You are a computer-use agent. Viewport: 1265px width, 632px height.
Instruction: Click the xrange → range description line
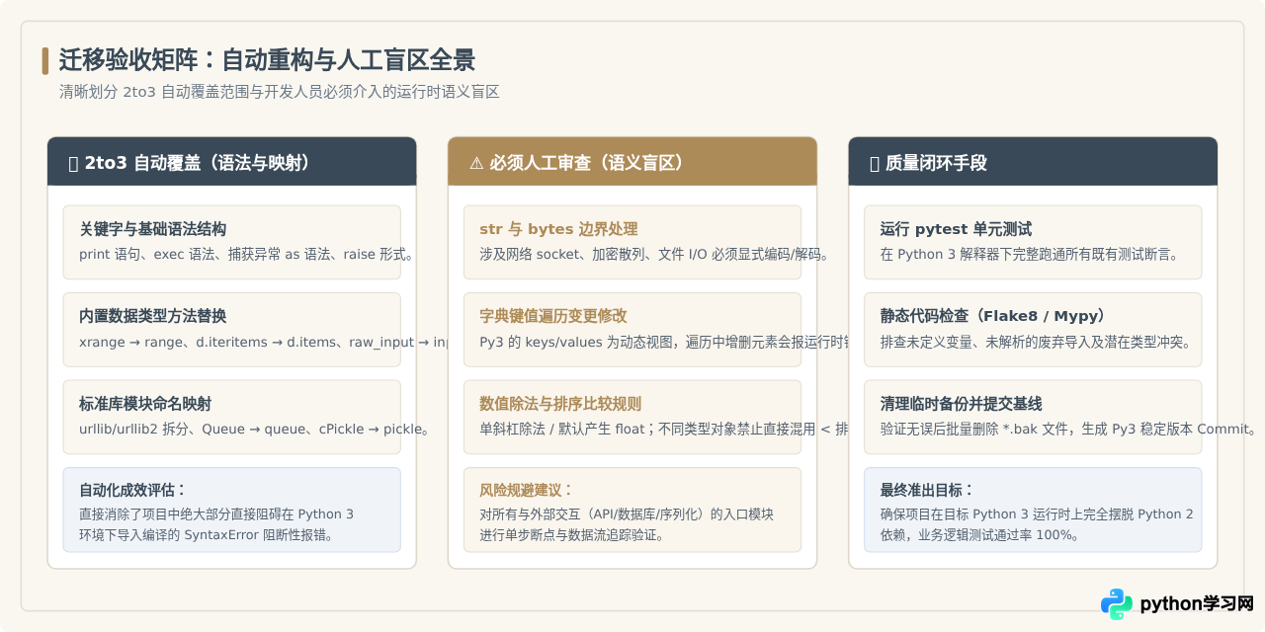(263, 342)
